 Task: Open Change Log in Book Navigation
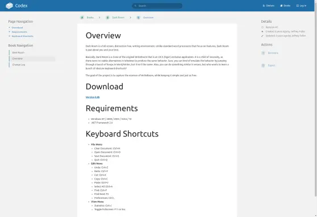pos(32,65)
